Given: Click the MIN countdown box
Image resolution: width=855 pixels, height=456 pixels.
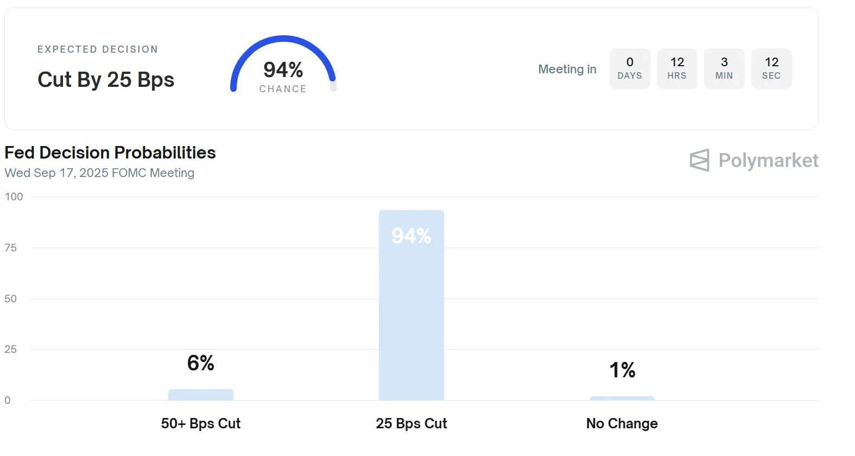Looking at the screenshot, I should (724, 68).
